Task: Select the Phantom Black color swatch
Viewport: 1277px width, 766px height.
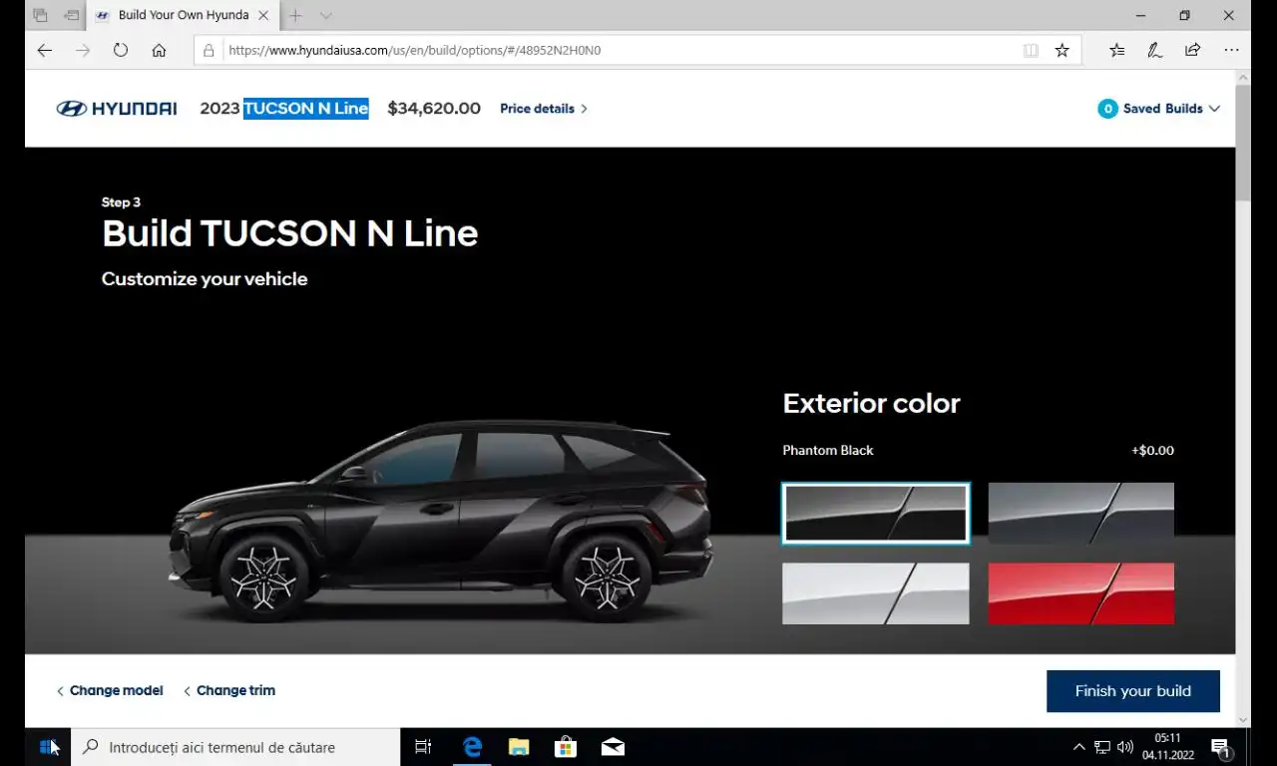Action: 875,513
